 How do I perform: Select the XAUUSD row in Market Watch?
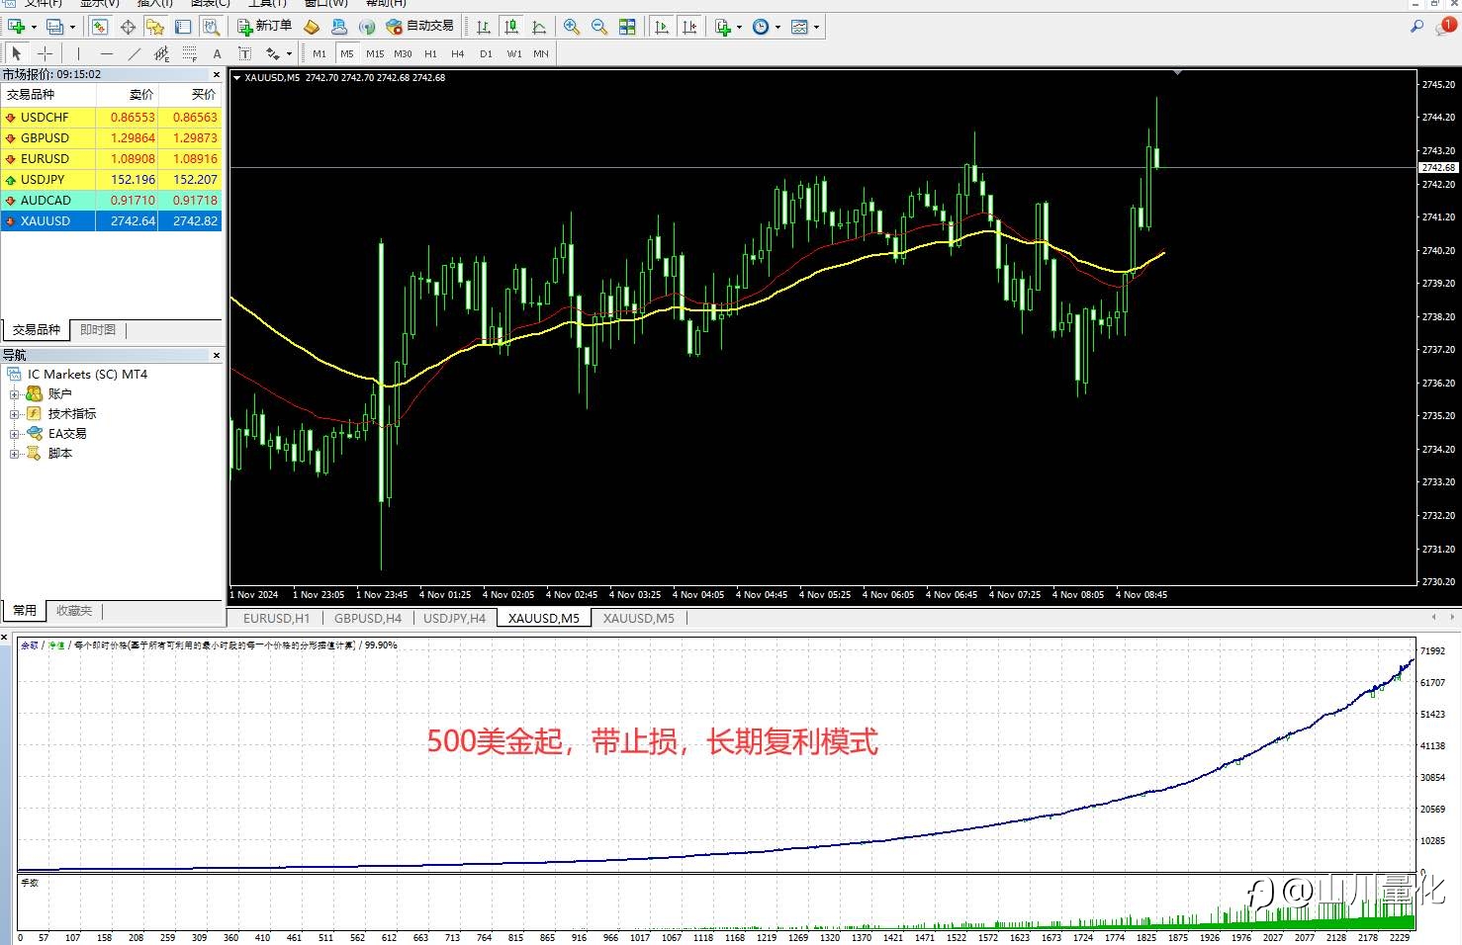click(x=112, y=221)
